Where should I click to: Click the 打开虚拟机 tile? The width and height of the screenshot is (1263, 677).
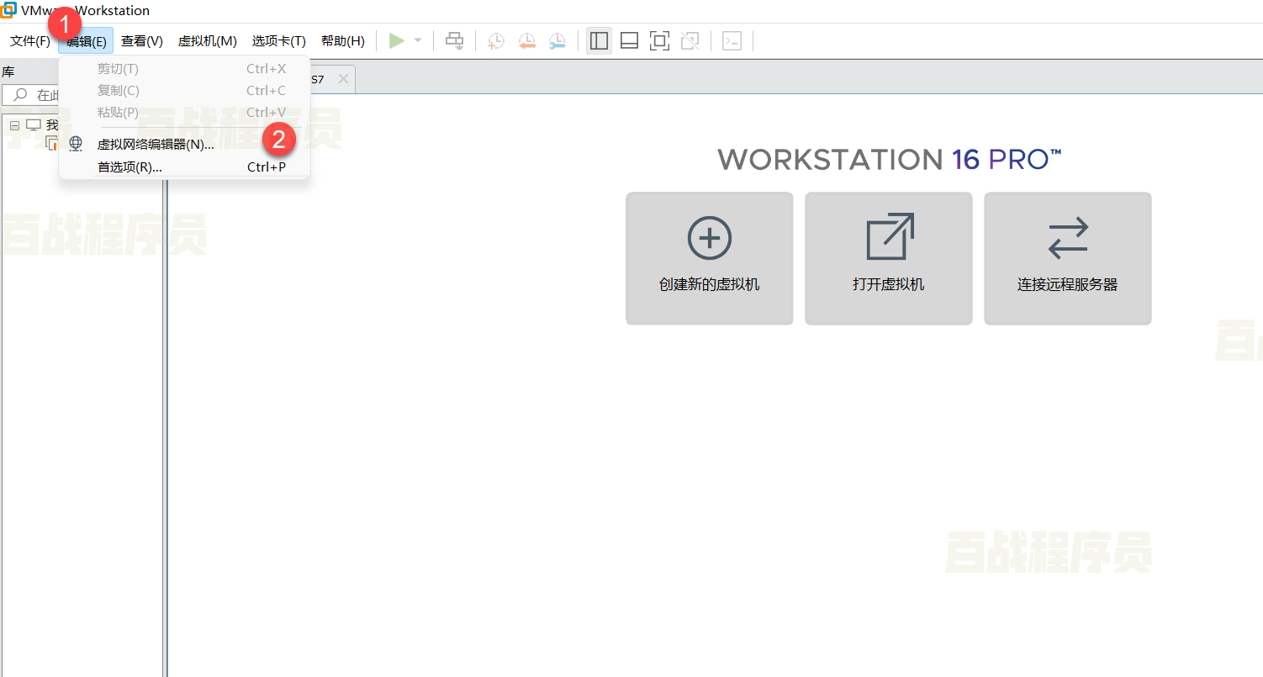[x=889, y=258]
